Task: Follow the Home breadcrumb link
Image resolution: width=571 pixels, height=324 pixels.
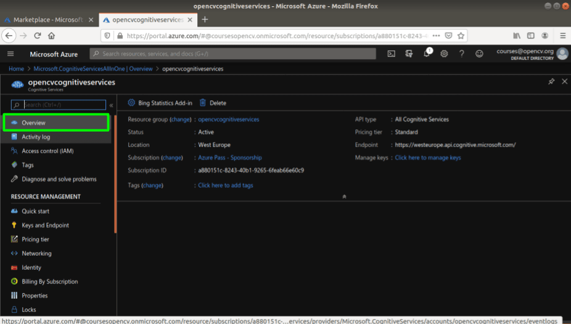Action: click(17, 69)
